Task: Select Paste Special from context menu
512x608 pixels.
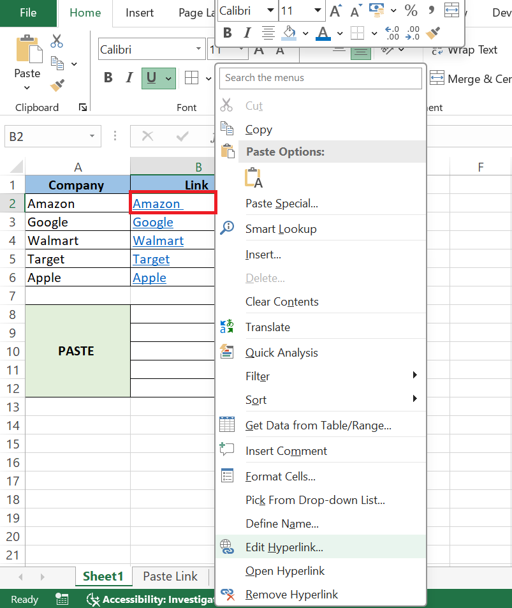Action: [321, 204]
